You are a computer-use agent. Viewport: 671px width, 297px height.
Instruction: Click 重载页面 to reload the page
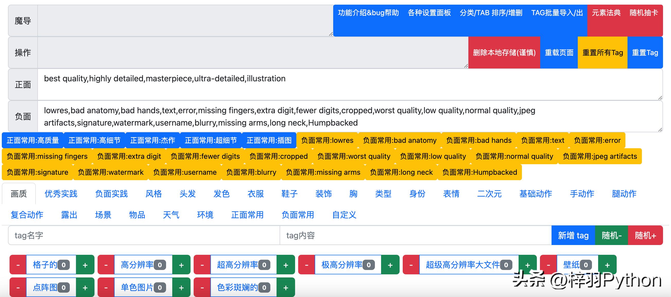(x=559, y=53)
